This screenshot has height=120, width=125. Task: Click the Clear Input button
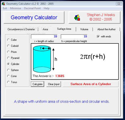[x=54, y=84]
